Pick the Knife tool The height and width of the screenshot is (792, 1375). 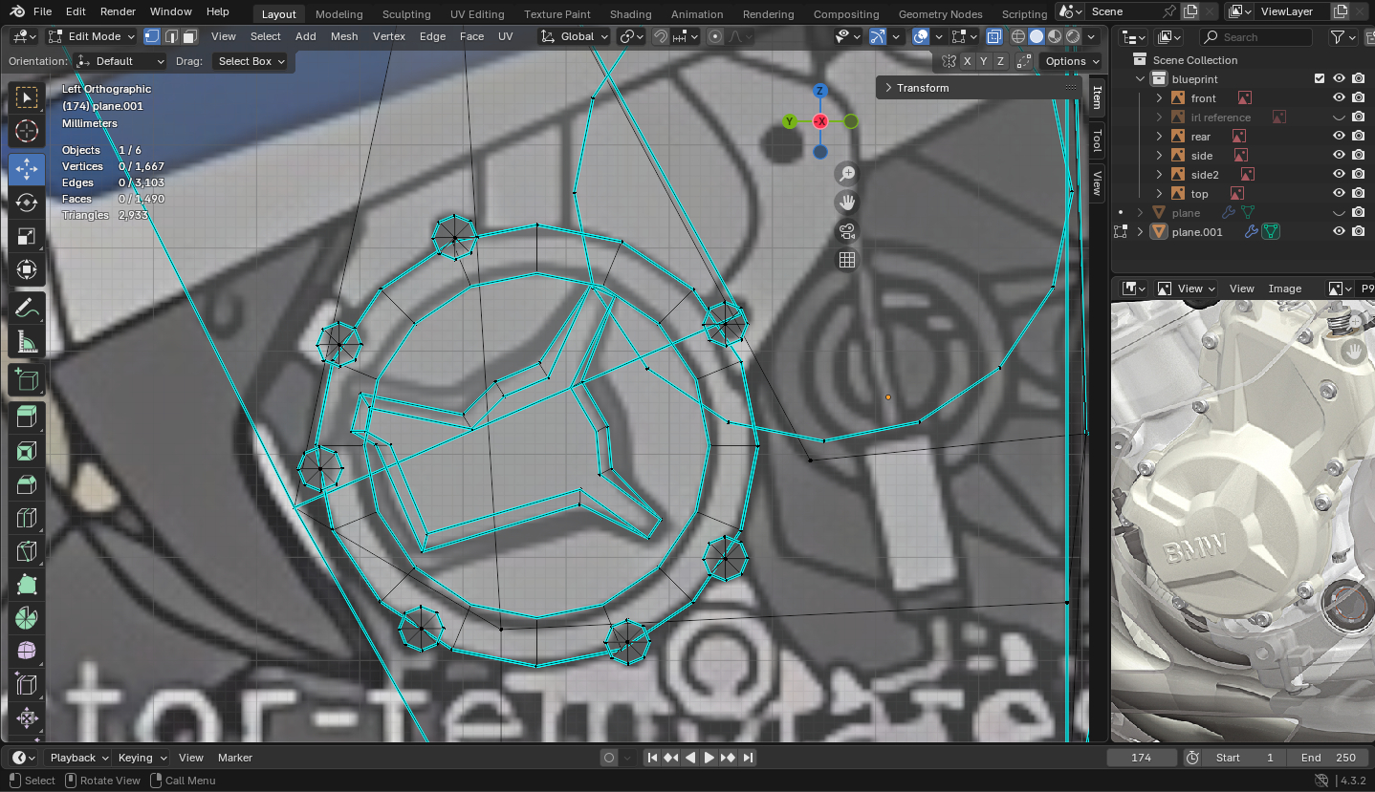(27, 551)
